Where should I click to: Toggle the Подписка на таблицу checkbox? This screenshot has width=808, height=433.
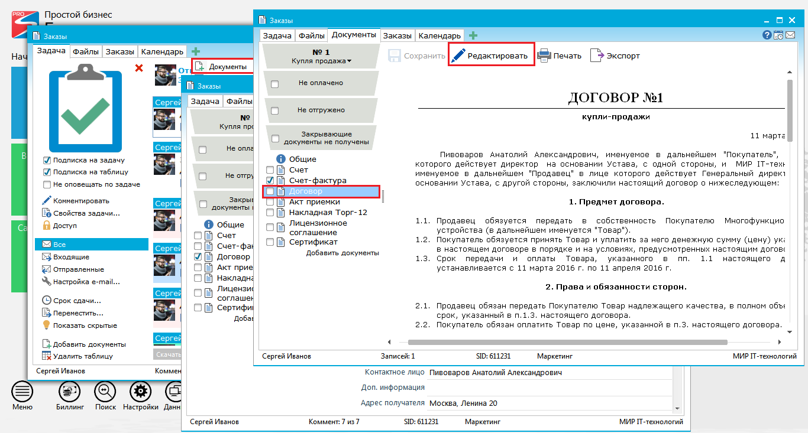click(47, 172)
